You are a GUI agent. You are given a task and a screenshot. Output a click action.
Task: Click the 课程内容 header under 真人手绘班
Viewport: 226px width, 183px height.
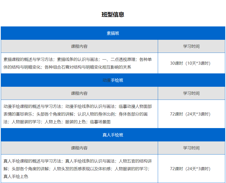point(79,148)
